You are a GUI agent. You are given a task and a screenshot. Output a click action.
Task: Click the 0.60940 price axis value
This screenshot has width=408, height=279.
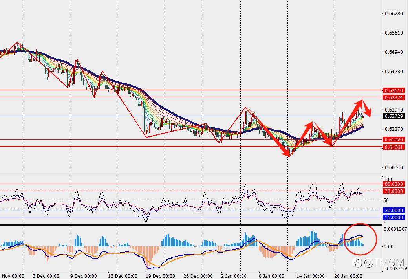click(x=394, y=167)
